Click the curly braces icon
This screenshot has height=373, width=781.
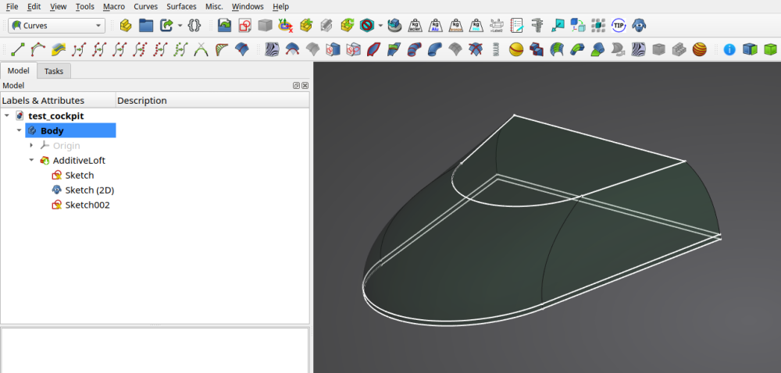pos(194,25)
